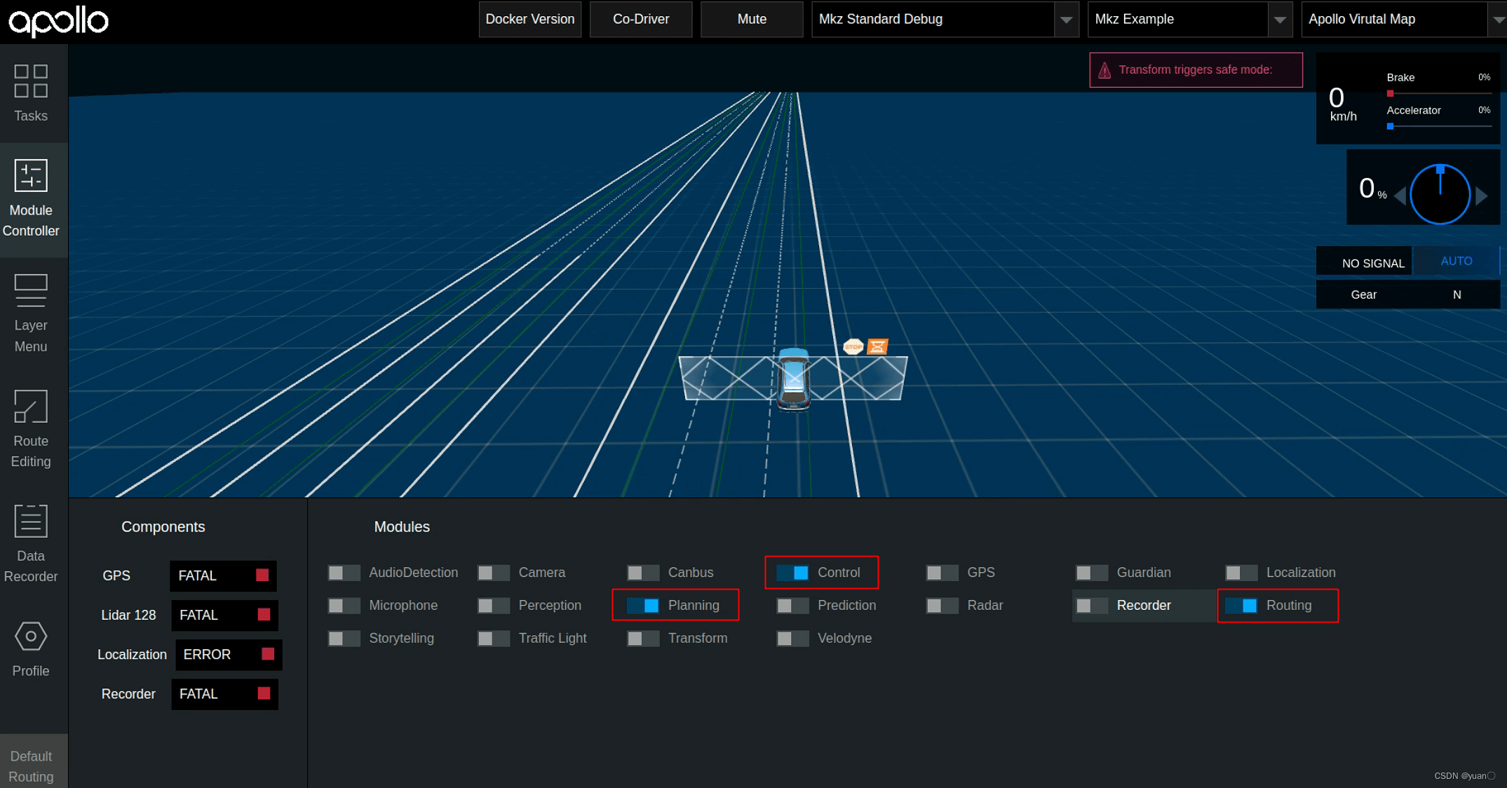The width and height of the screenshot is (1507, 788).
Task: Select the Route Editing icon
Action: (x=31, y=407)
